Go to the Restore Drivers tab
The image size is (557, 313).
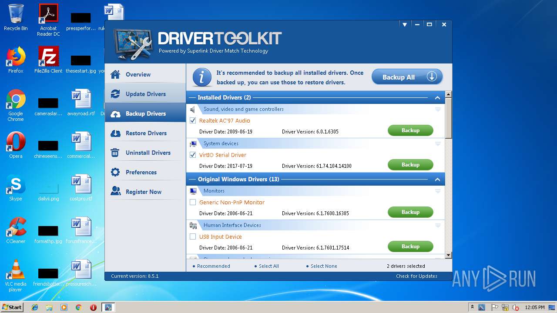point(145,133)
